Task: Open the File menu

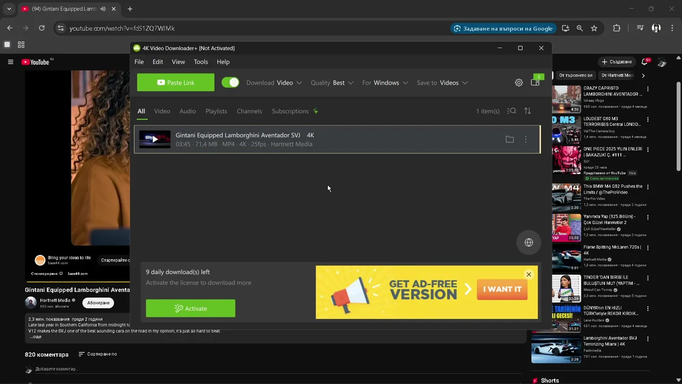Action: click(x=139, y=62)
